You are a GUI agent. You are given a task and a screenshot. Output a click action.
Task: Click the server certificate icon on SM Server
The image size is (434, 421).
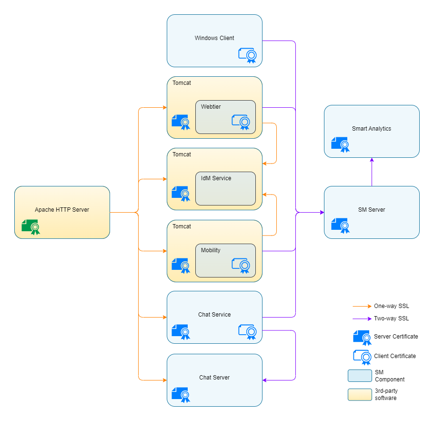coord(340,225)
